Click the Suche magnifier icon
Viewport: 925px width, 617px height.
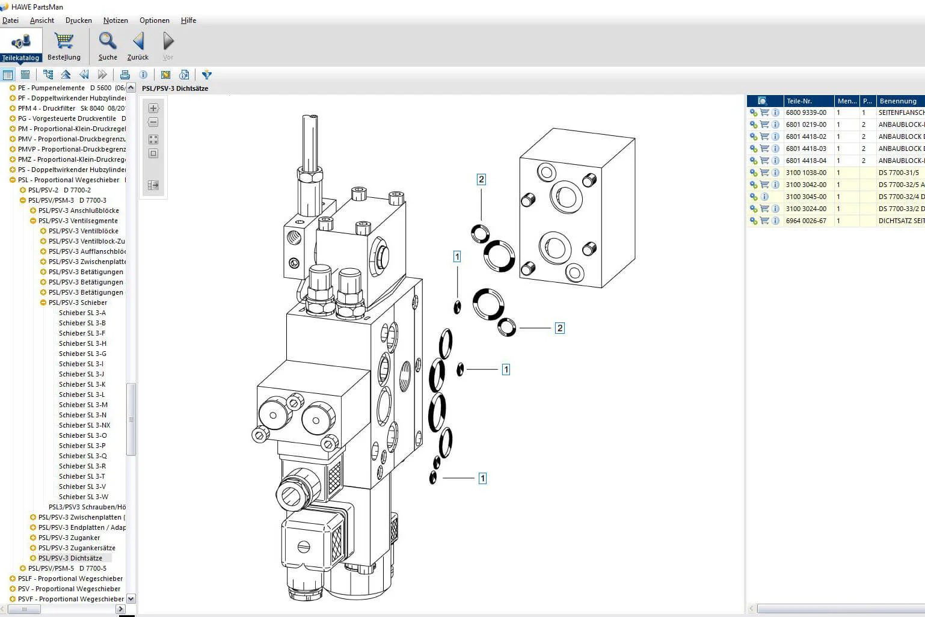108,46
